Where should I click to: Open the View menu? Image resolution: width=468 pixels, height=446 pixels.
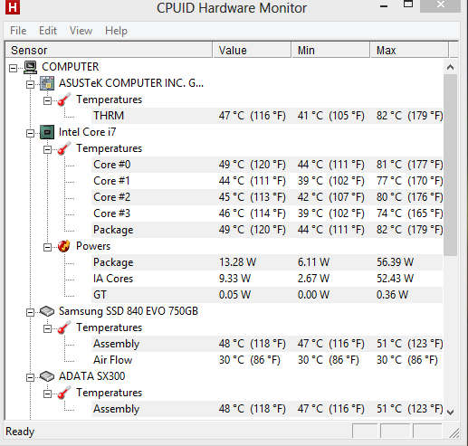81,31
